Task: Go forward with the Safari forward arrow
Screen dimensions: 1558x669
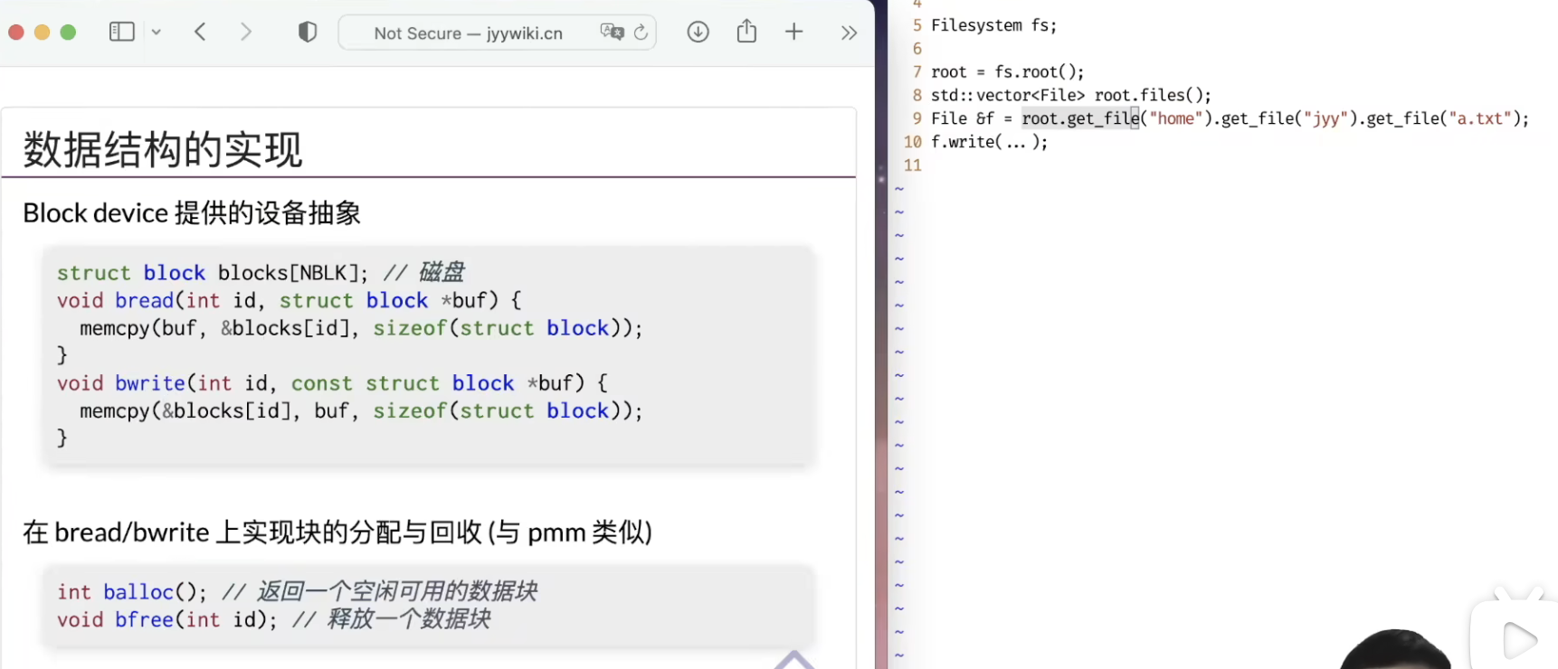Action: [246, 32]
